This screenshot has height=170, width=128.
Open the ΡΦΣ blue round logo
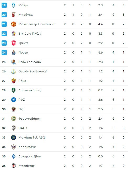[14, 100]
